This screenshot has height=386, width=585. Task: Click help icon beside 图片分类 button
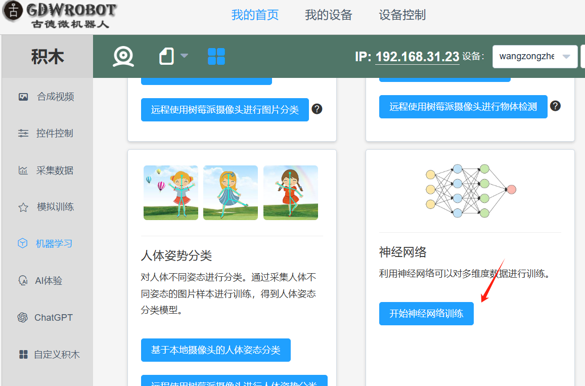tap(317, 109)
